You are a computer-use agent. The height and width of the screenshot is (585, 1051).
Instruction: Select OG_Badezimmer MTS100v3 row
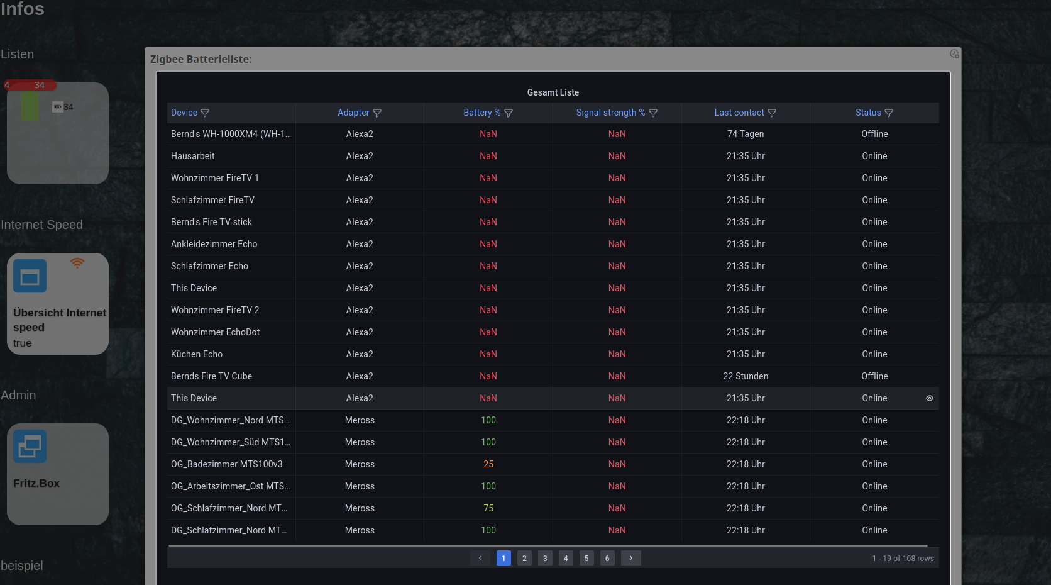coord(553,464)
